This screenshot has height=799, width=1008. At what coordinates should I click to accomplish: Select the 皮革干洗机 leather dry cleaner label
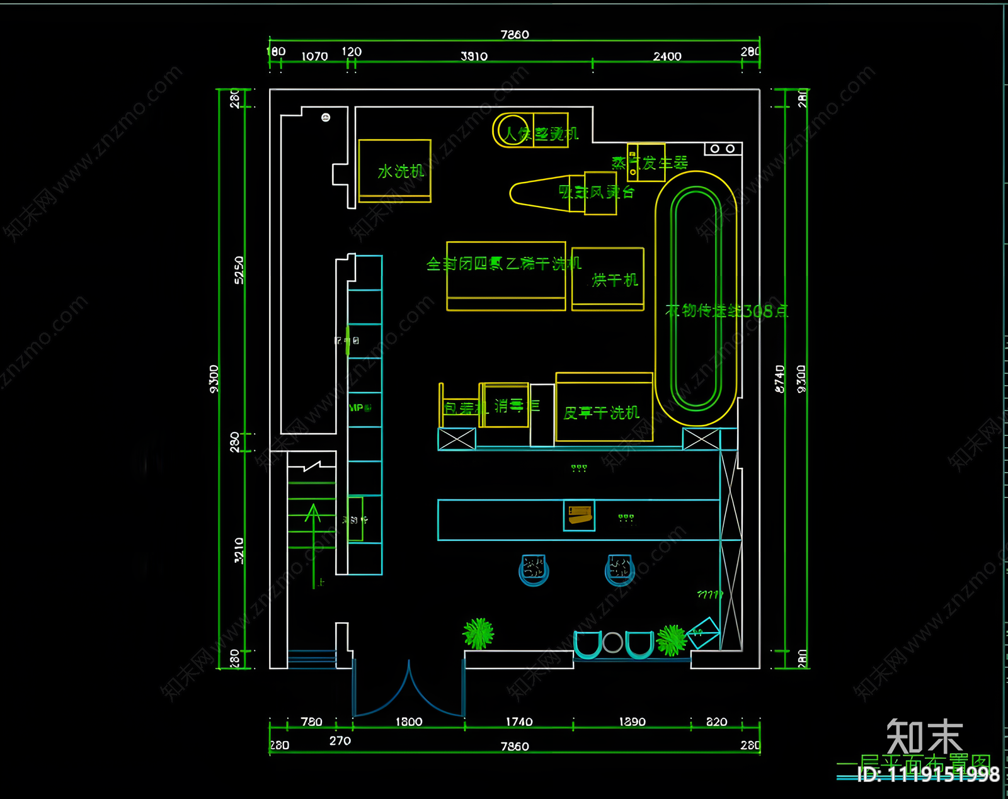(602, 412)
